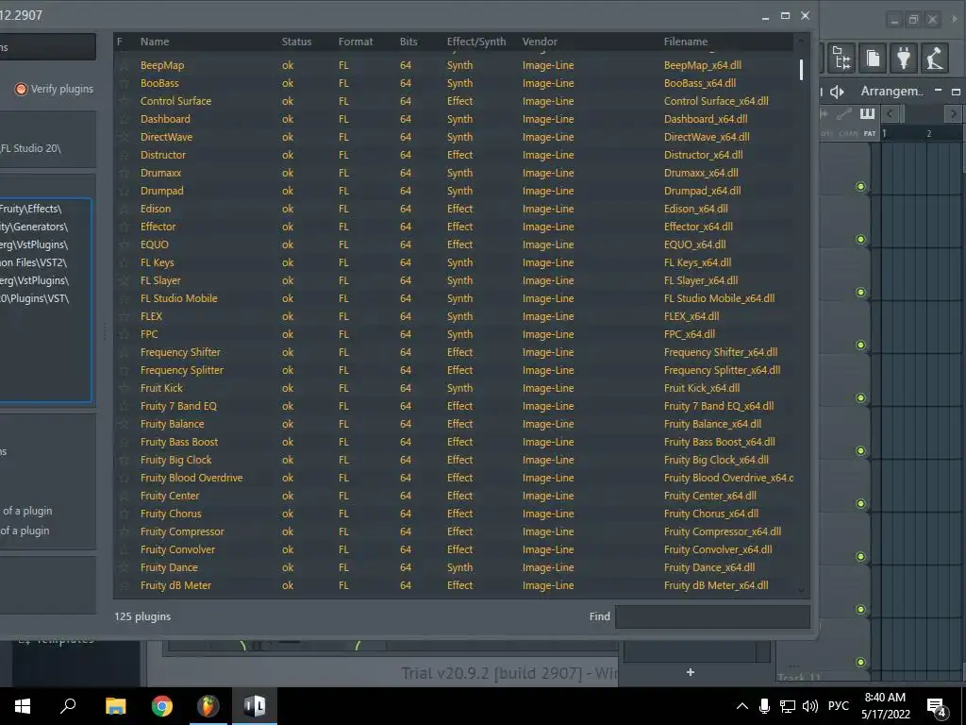Star BeepMap as a favorite

[x=124, y=65]
